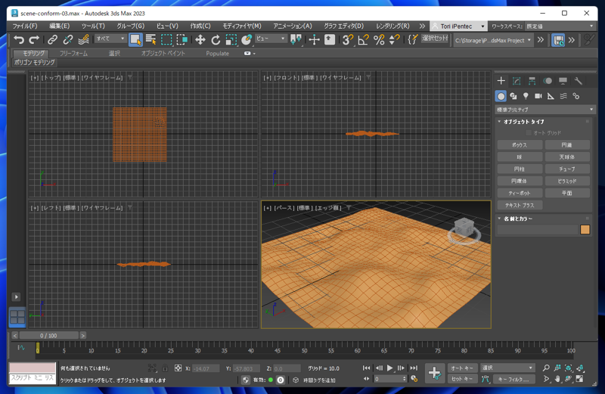This screenshot has width=605, height=394.
Task: Click the テキスト プラス button
Action: [x=520, y=205]
